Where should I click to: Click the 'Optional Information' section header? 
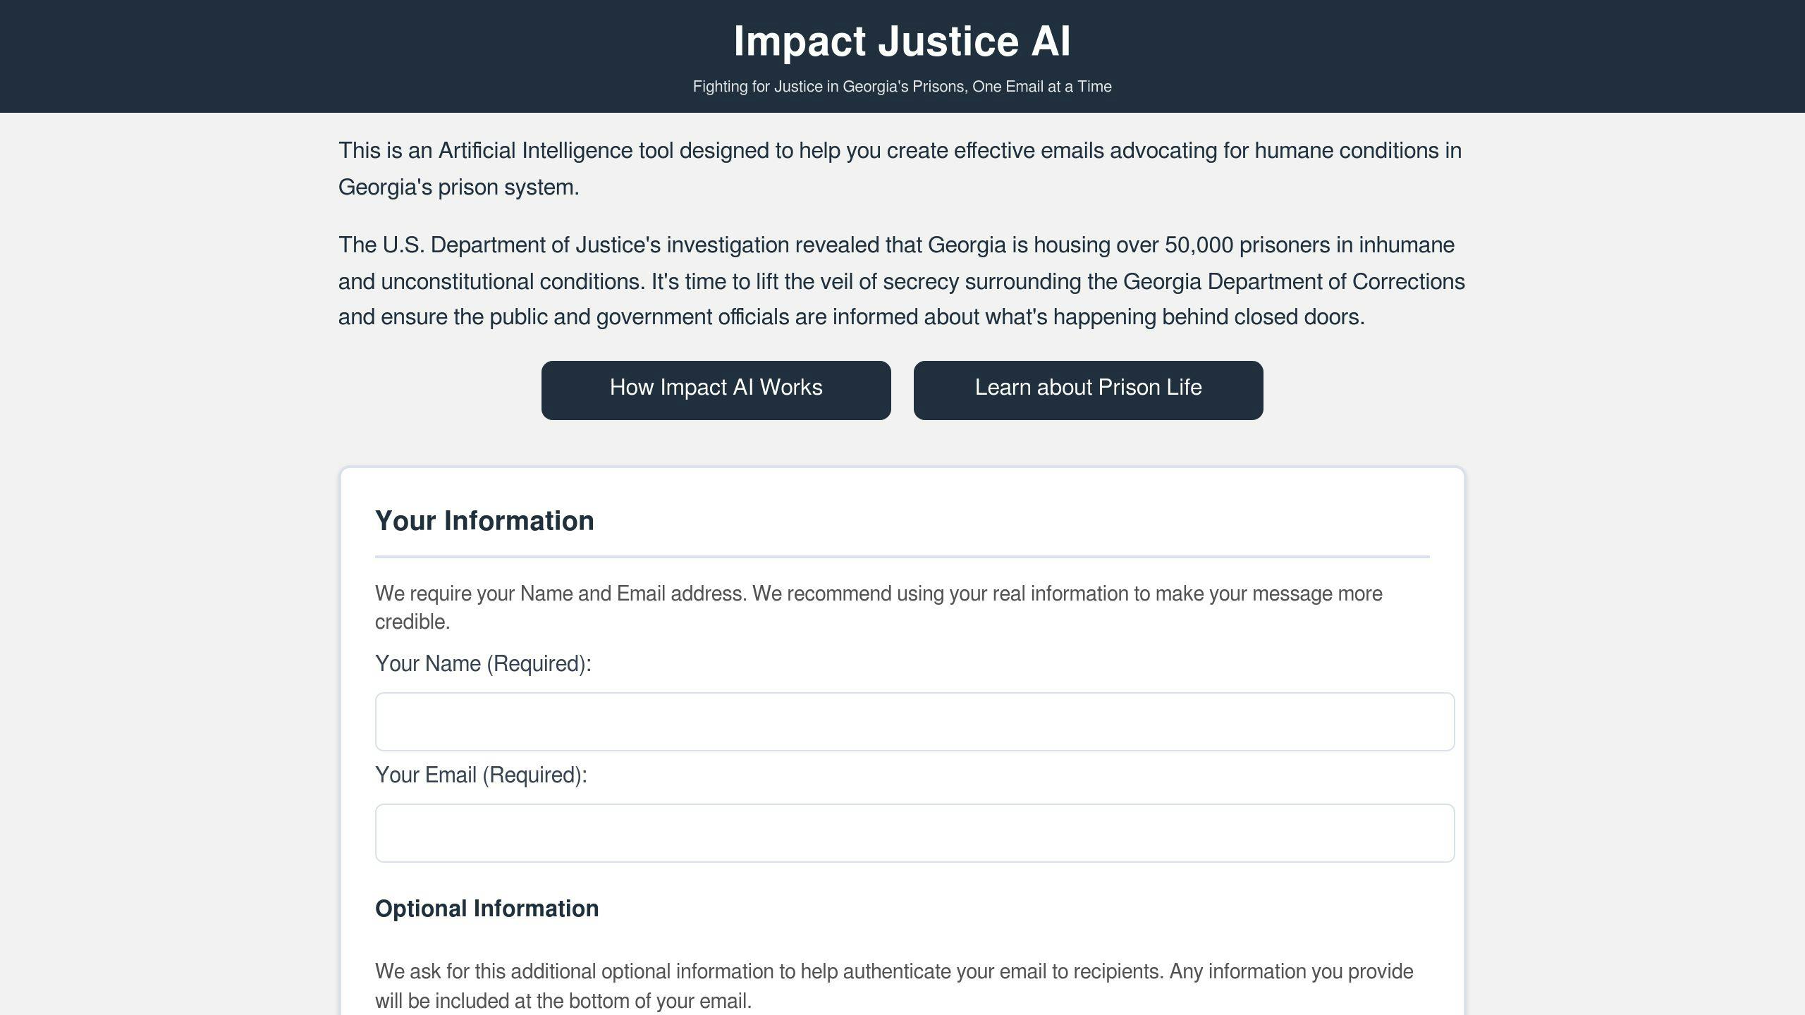point(486,907)
